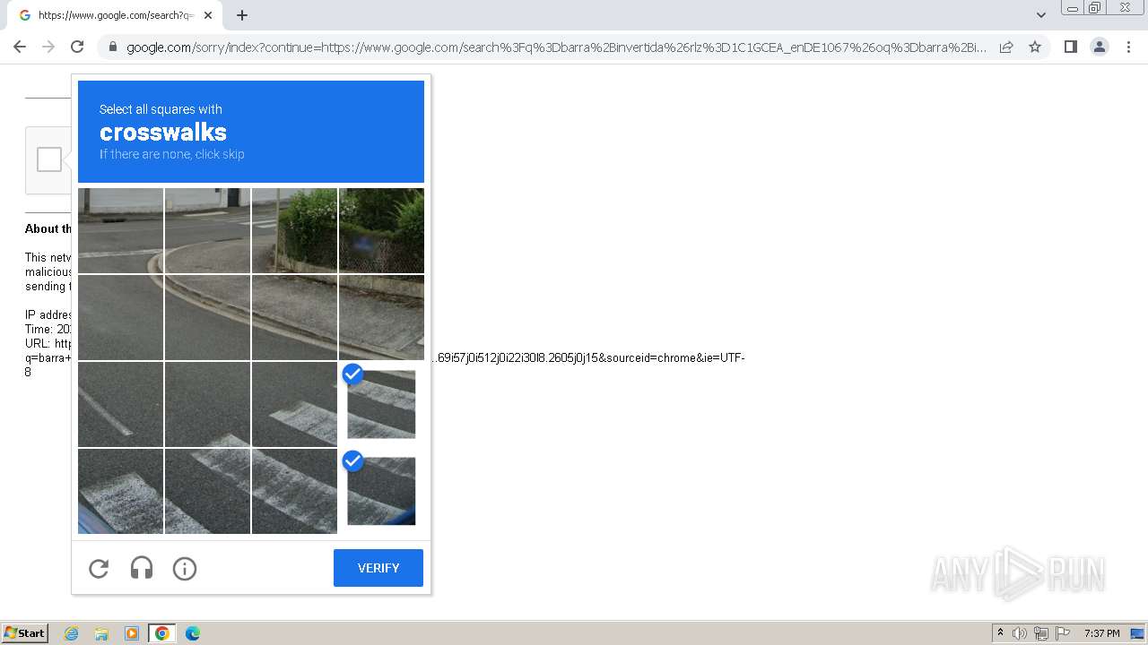Open volume control in system tray

click(1020, 633)
